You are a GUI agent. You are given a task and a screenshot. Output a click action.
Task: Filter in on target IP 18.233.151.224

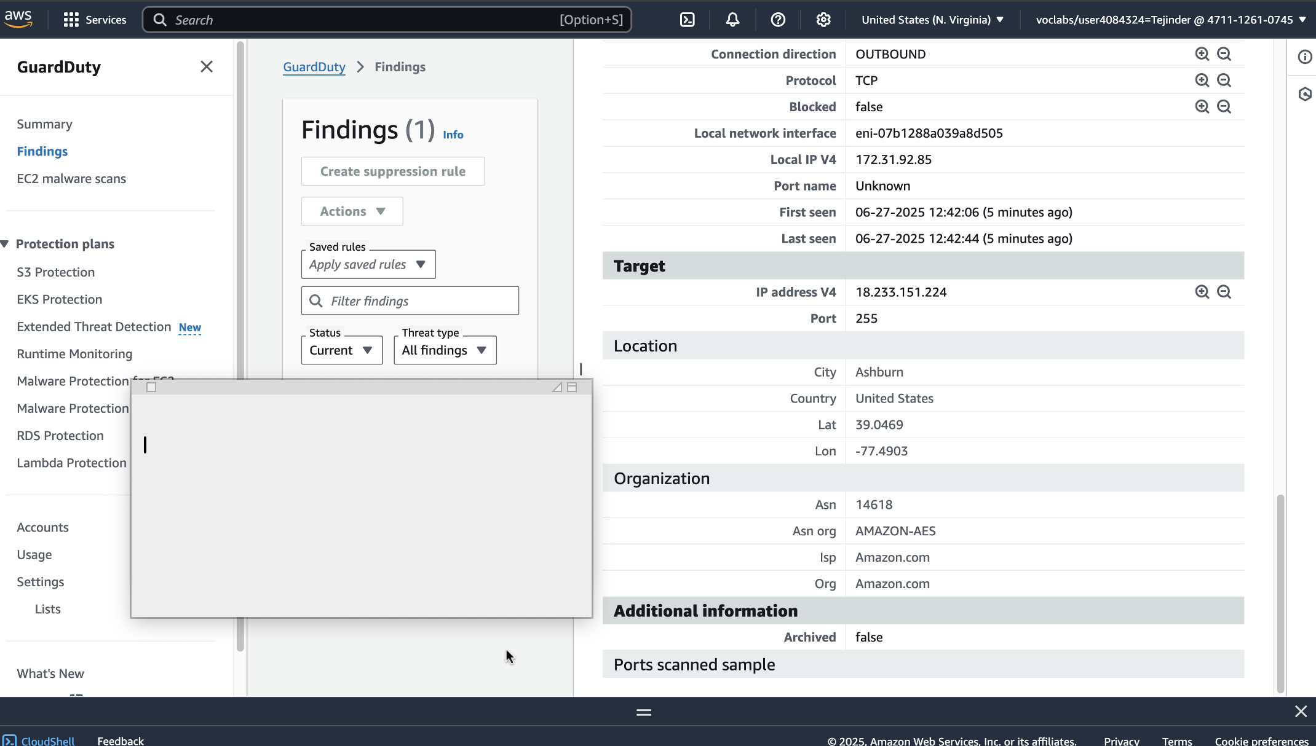[x=1202, y=292]
